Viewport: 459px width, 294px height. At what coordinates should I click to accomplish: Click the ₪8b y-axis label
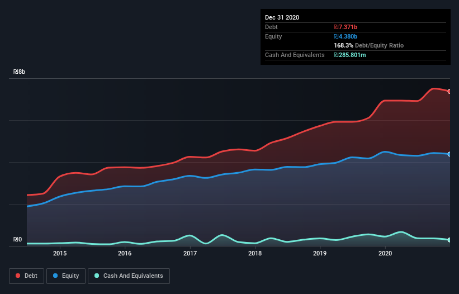click(20, 72)
